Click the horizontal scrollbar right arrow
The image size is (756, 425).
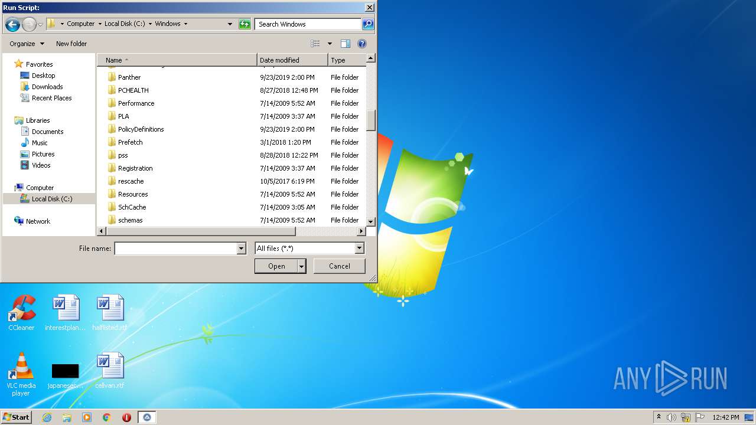tap(361, 231)
